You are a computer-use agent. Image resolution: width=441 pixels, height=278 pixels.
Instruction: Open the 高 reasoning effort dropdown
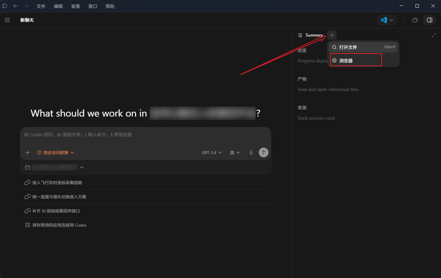click(x=235, y=152)
